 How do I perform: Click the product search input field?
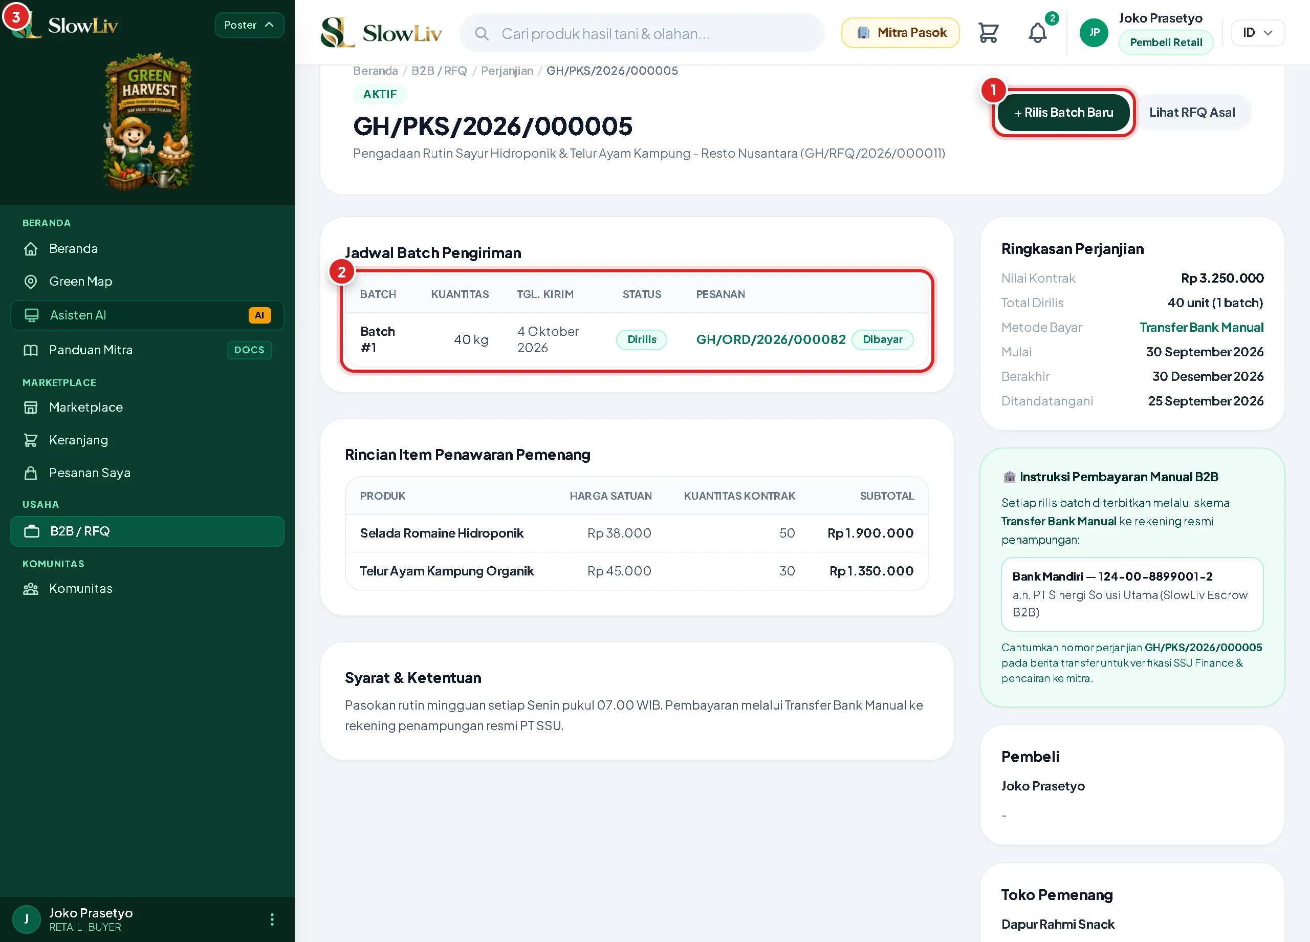(x=642, y=33)
